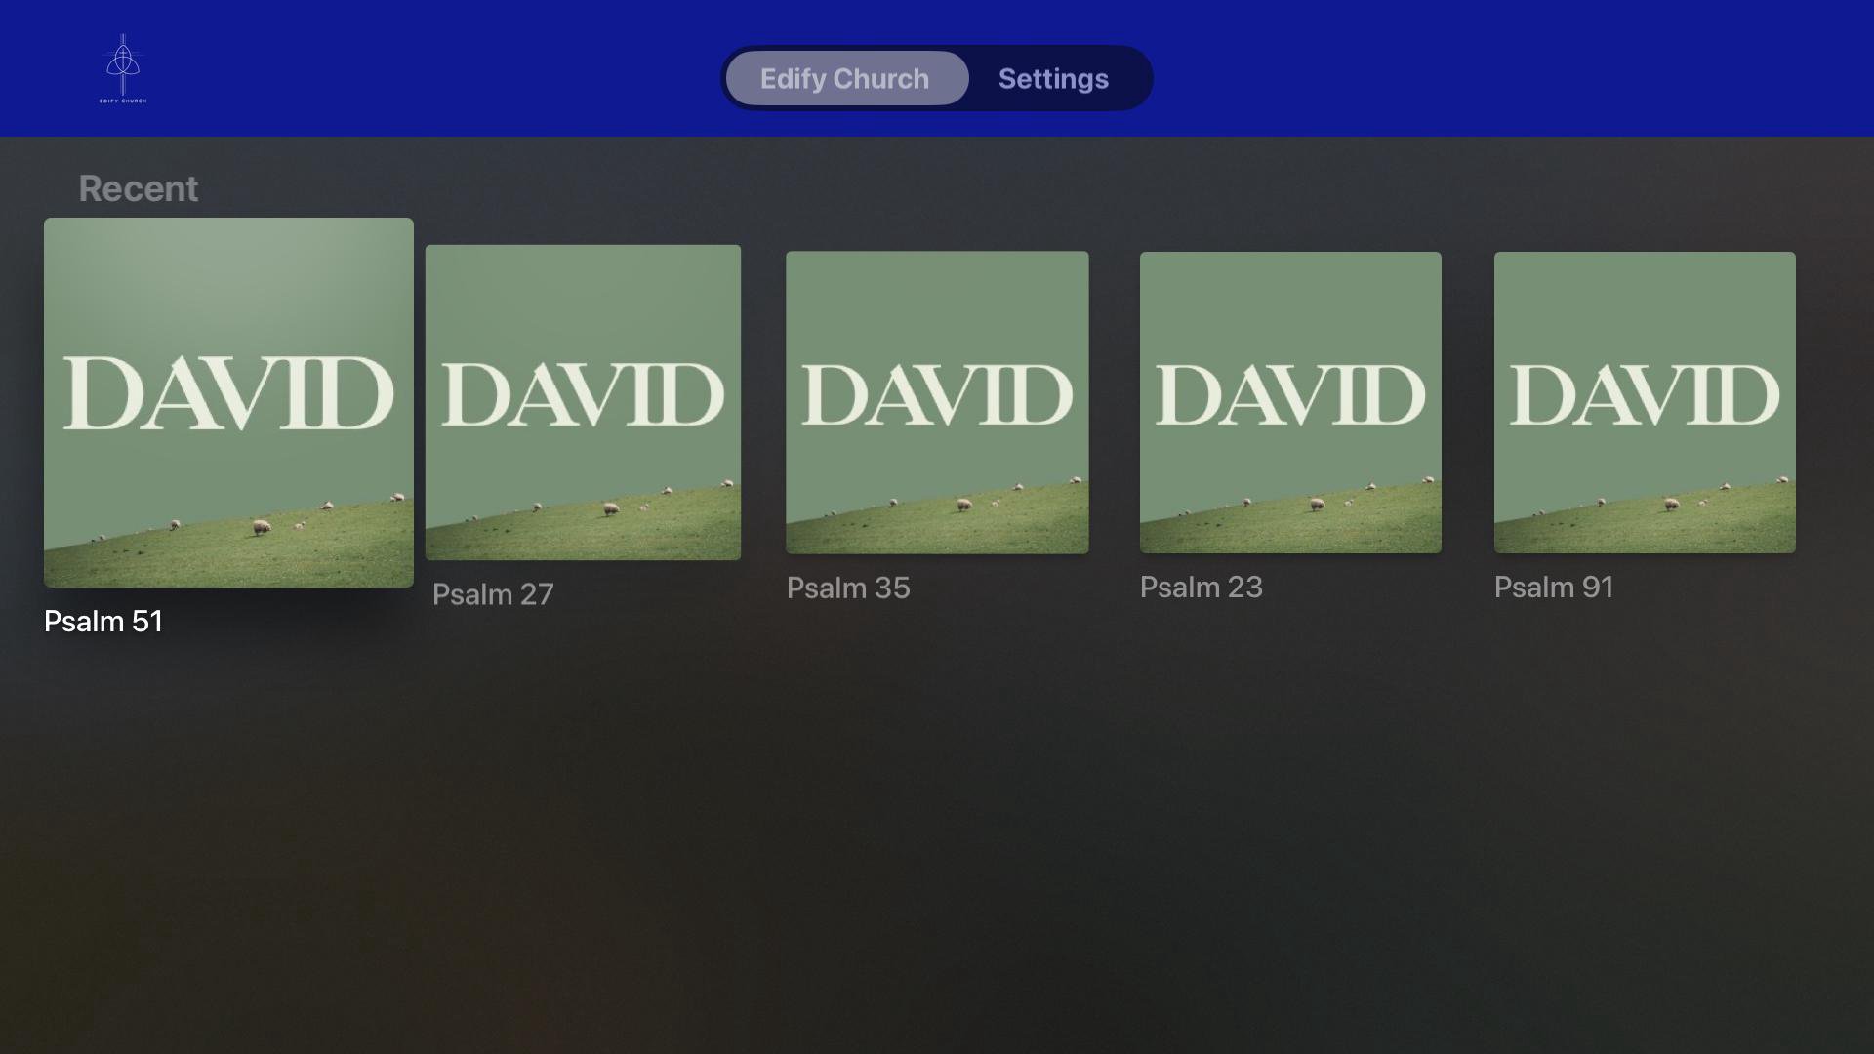Click the tiny "EDIFY CHURCH" text under logo

(x=123, y=101)
